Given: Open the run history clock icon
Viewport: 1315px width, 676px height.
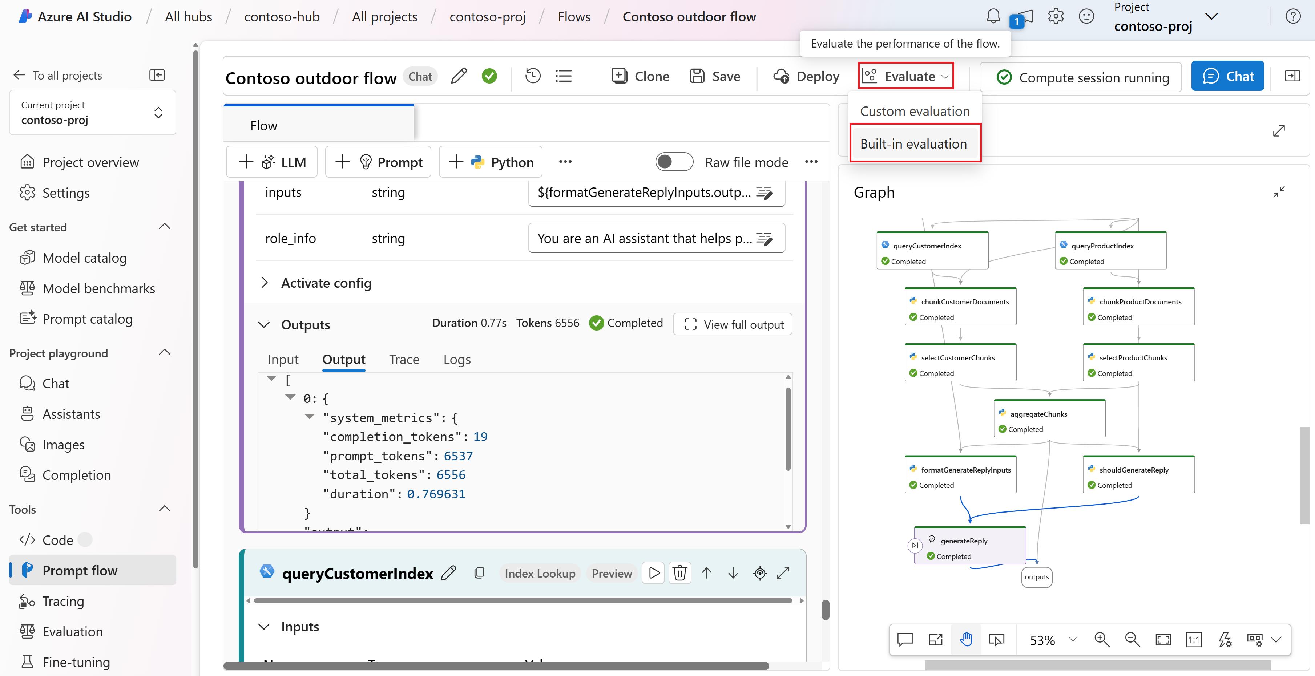Looking at the screenshot, I should coord(532,76).
